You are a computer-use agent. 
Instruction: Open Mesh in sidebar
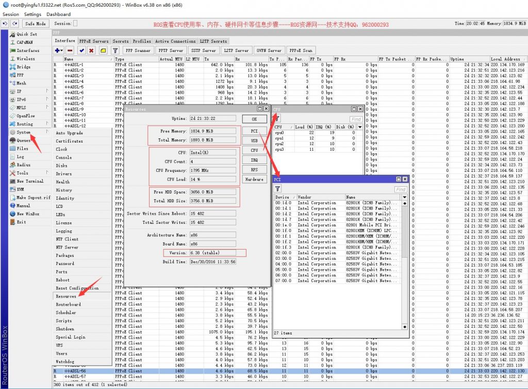(21, 83)
